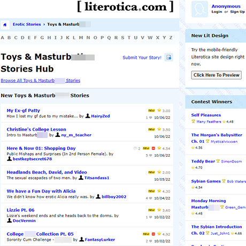Open Headlands Beach, David, and Video
Image resolution: width=246 pixels, height=246 pixels.
click(47, 172)
